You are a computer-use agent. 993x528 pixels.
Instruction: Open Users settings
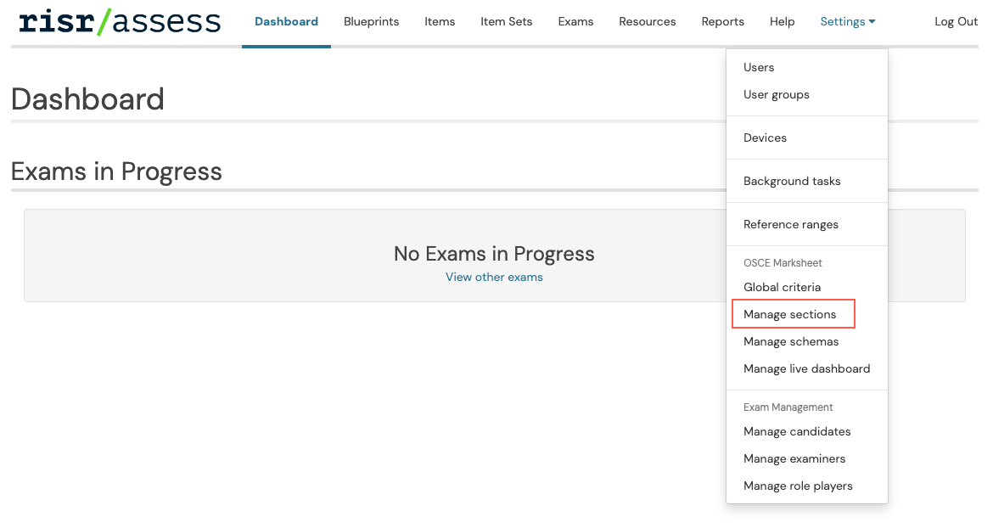point(758,66)
